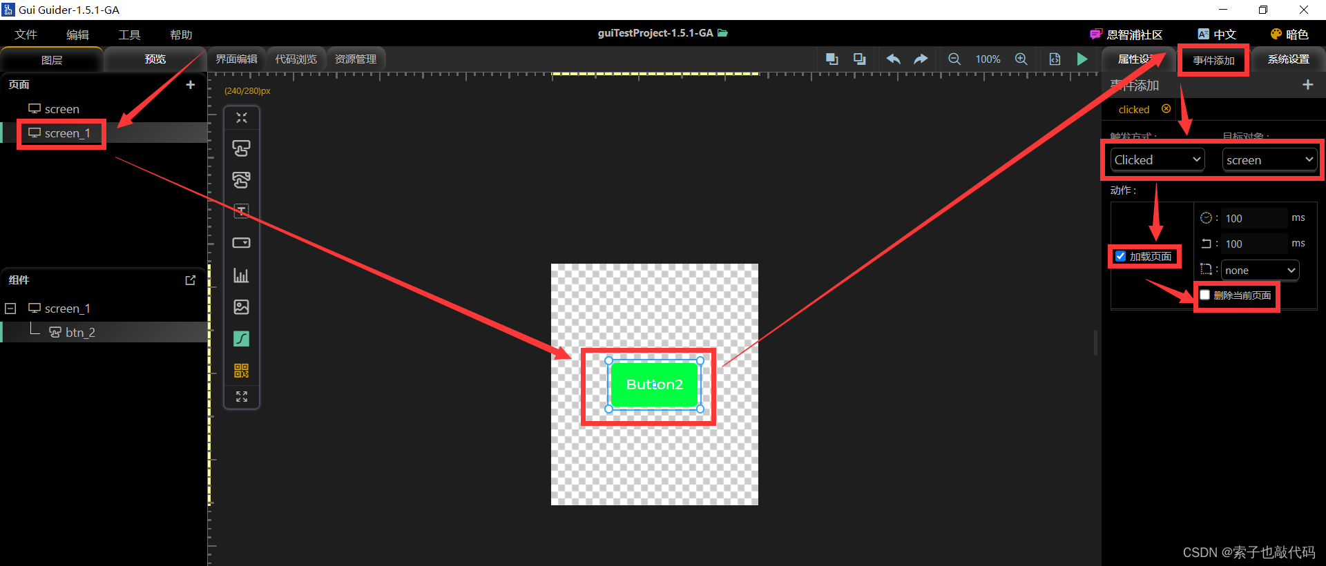This screenshot has height=566, width=1326.
Task: Switch to the 事件添加 tab
Action: click(1213, 60)
